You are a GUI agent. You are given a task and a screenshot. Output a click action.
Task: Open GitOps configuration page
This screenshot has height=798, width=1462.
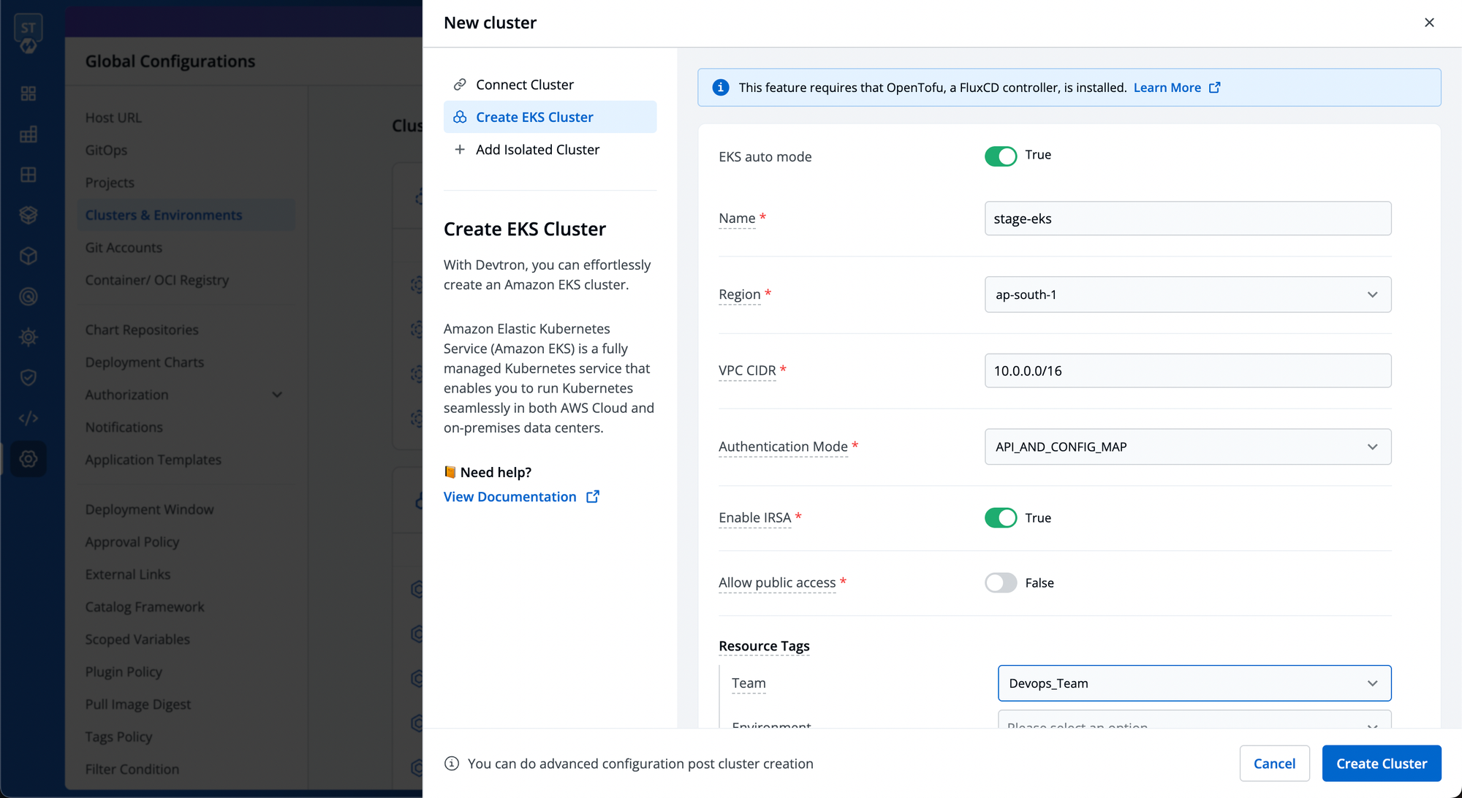coord(106,150)
